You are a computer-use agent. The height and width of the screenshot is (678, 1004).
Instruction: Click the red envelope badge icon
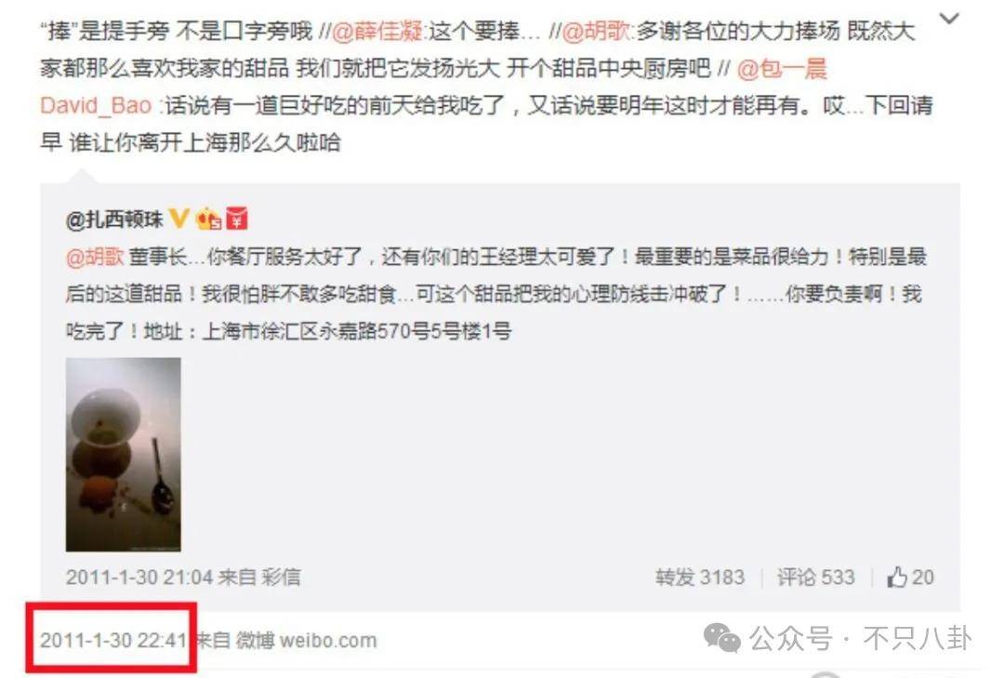coord(237,219)
